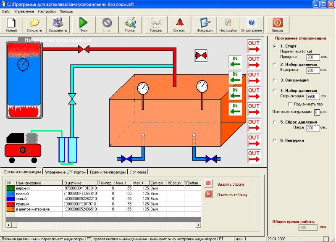Image resolution: width=336 pixels, height=242 pixels.
Task: Click the Сохранить save icon
Action: tap(58, 23)
